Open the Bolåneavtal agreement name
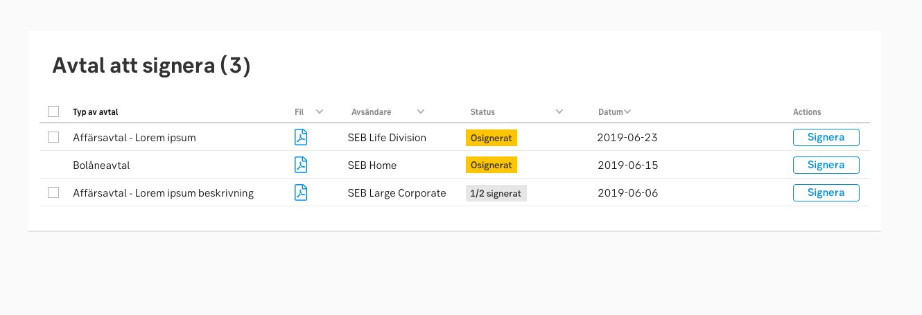922x315 pixels. pos(101,165)
